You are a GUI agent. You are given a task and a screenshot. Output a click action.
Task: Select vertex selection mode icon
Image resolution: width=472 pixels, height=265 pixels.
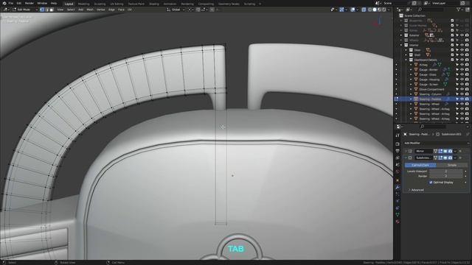pyautogui.click(x=42, y=10)
